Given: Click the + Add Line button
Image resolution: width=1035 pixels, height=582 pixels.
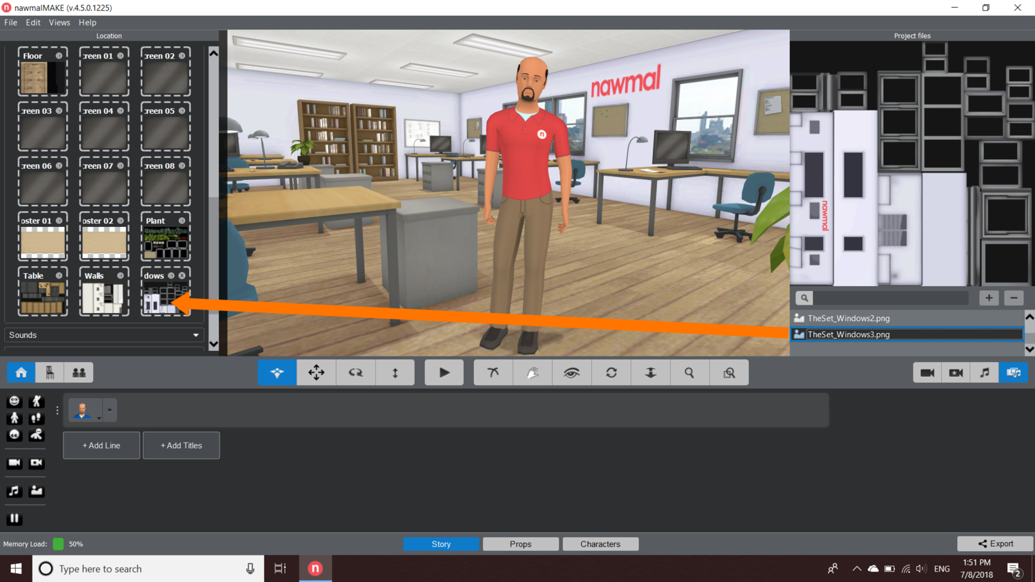Looking at the screenshot, I should point(101,445).
